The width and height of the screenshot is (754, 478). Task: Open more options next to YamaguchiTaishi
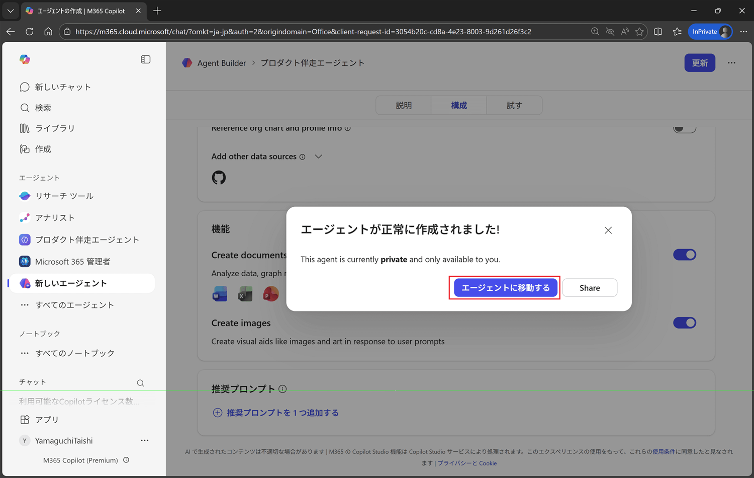145,441
